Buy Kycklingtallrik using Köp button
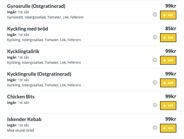Image resolution: width=184 pixels, height=139 pixels. [x=168, y=60]
